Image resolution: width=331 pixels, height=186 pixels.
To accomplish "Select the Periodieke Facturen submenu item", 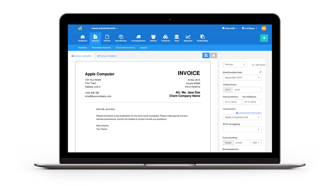I will click(x=101, y=47).
